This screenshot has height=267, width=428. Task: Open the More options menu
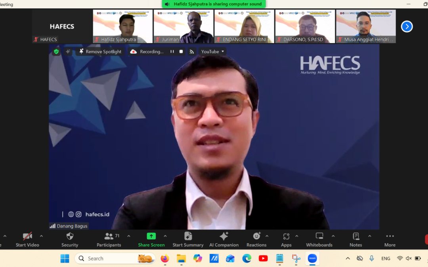point(390,240)
